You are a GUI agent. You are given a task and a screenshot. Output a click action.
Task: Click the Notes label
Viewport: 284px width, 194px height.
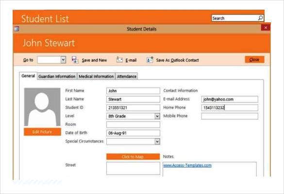tap(168, 157)
